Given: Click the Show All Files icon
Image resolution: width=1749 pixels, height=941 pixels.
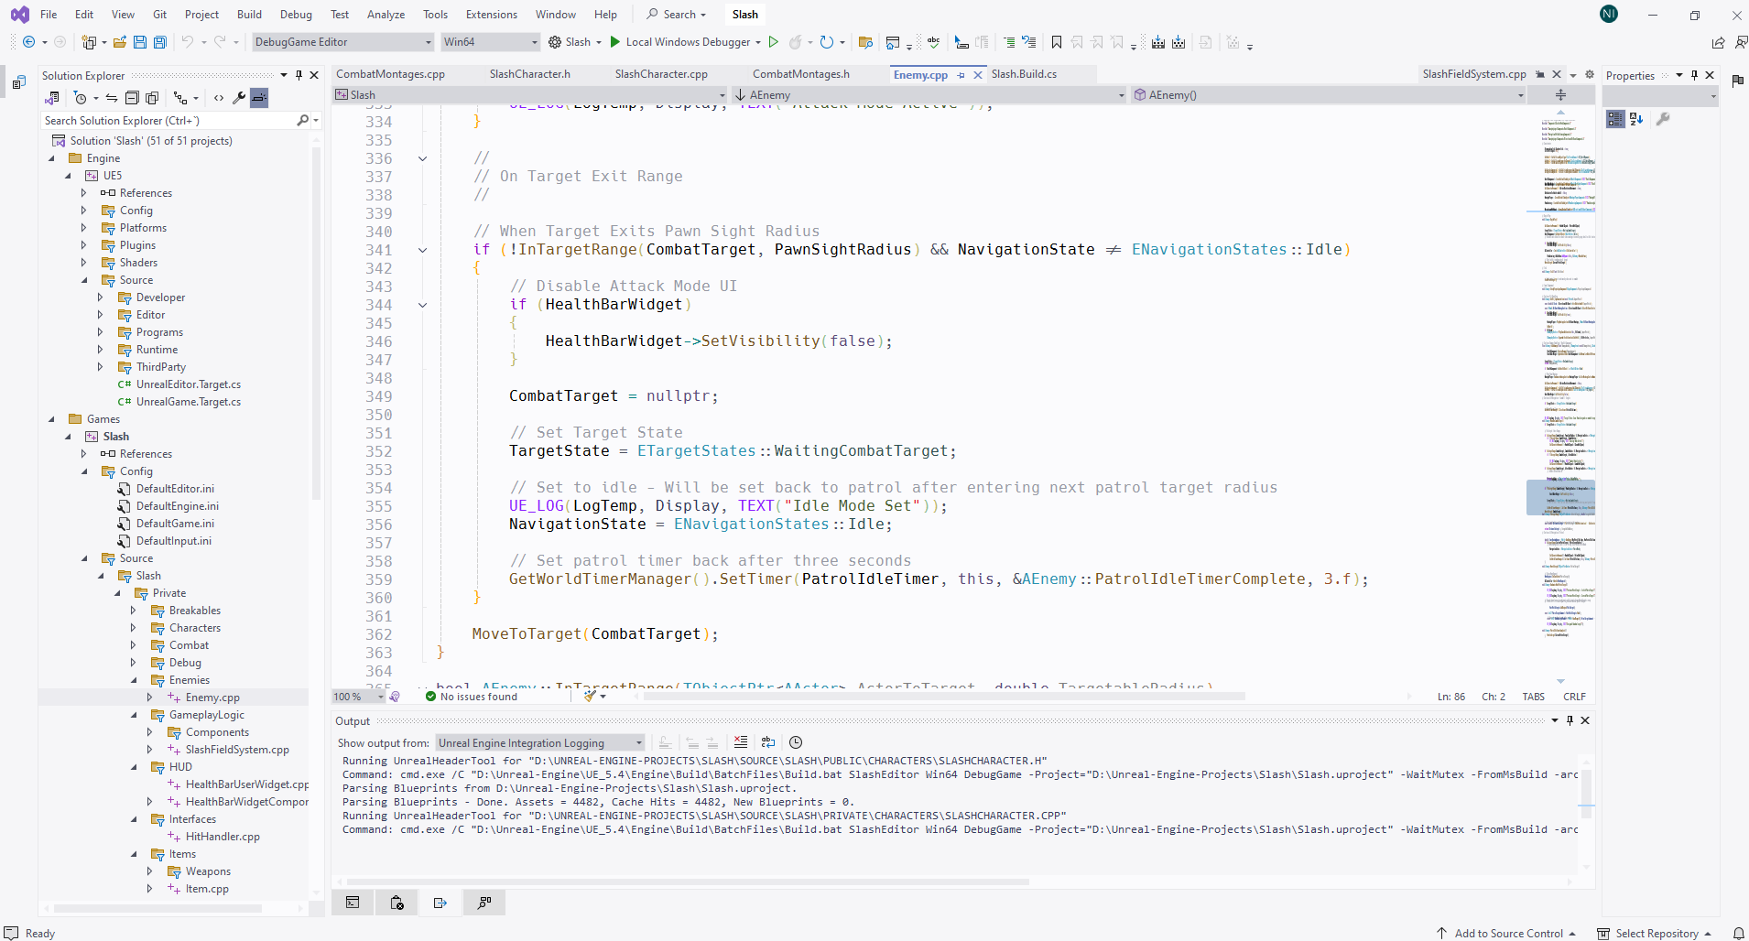Looking at the screenshot, I should [x=152, y=98].
